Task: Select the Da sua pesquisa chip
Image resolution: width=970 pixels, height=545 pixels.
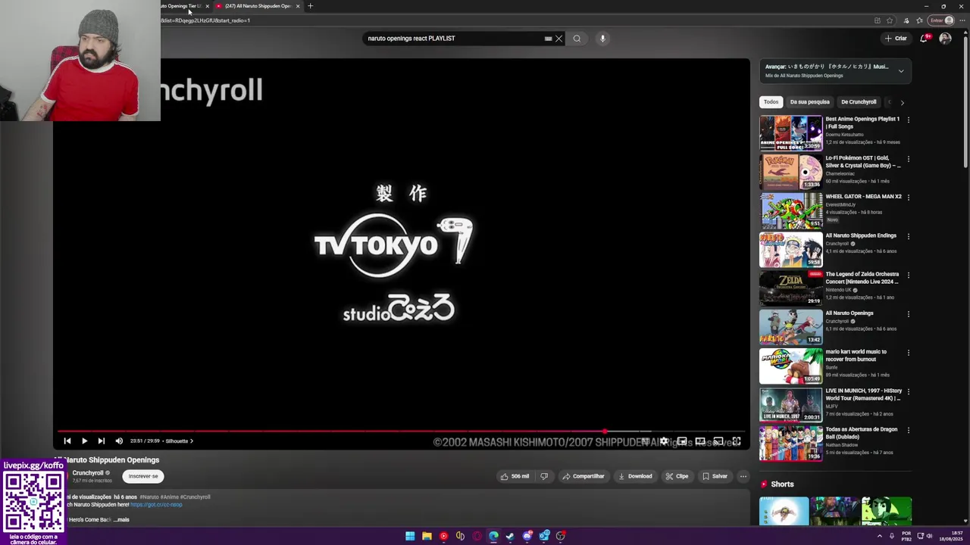Action: pyautogui.click(x=809, y=102)
